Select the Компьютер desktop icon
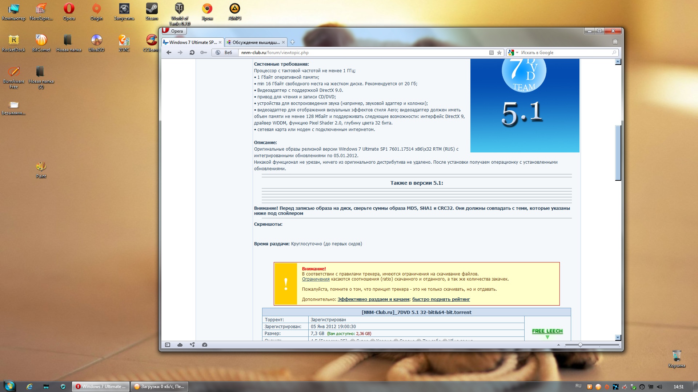Screen dimensions: 698x392 [14, 12]
